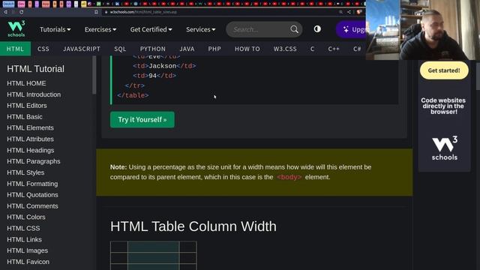Click the sidebar scrollbar thumb

94,75
